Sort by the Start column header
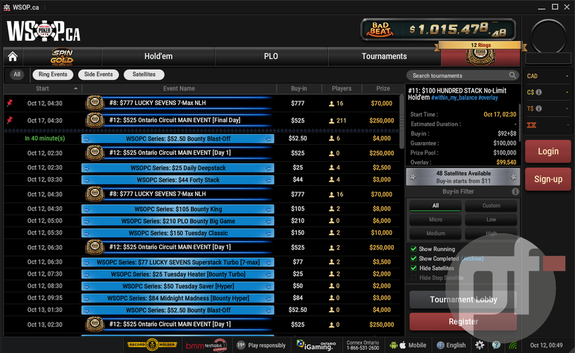575x353 pixels. [43, 89]
